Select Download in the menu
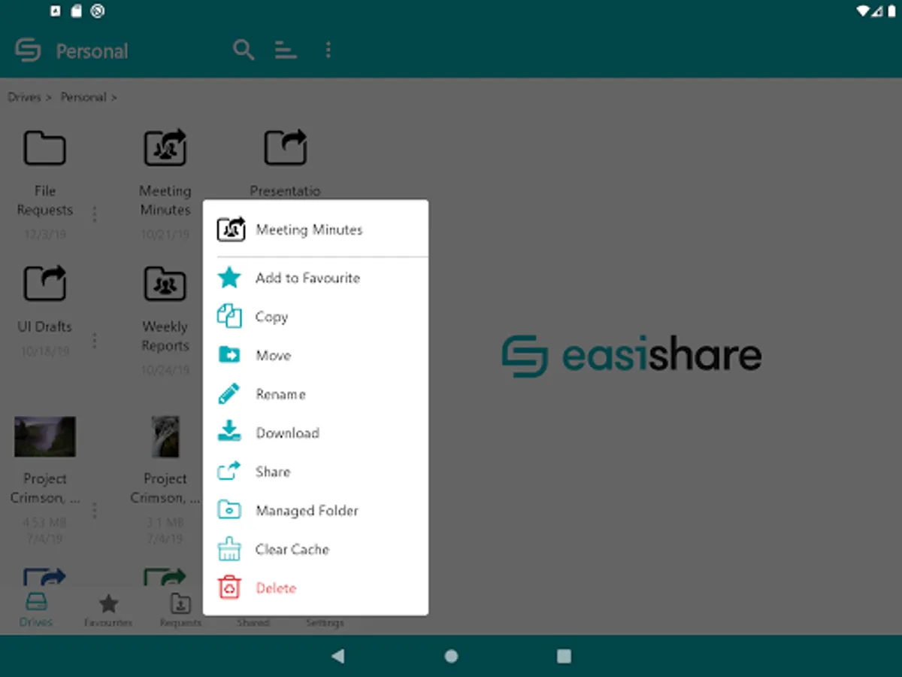 click(316, 433)
